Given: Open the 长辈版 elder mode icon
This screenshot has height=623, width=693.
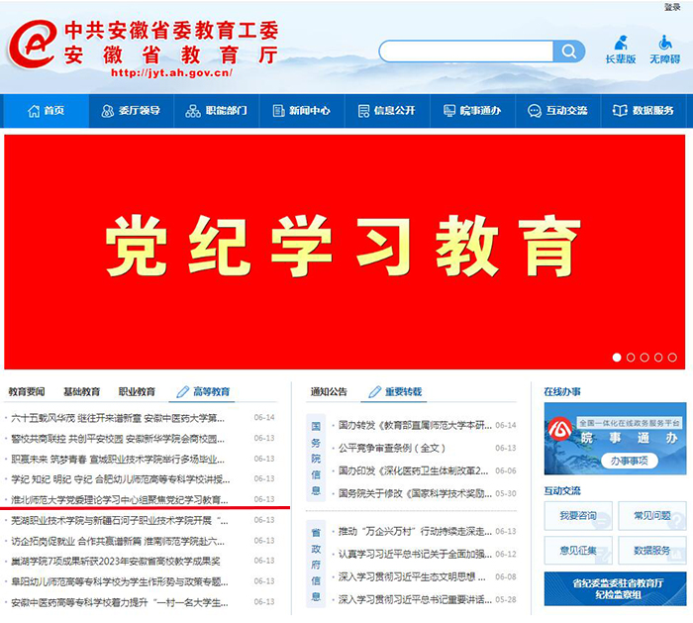Looking at the screenshot, I should pyautogui.click(x=621, y=50).
